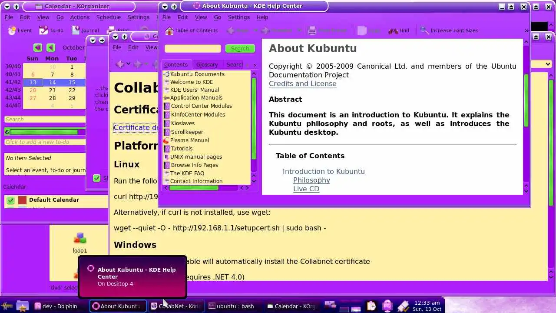Viewport: 556px width, 313px height.
Task: Switch to the Glossary tab
Action: (207, 64)
